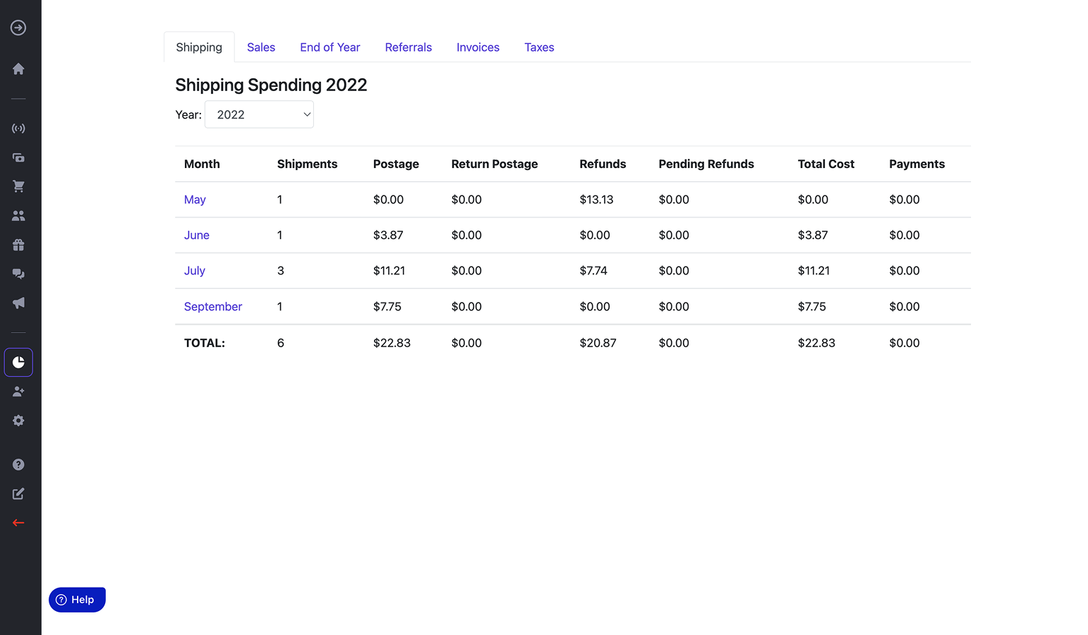This screenshot has height=635, width=1088.
Task: Open the shopping cart icon
Action: coord(18,186)
